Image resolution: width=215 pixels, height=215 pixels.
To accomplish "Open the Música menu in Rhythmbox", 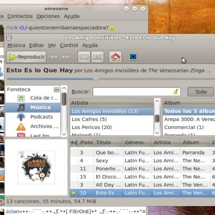I will click(16, 45).
